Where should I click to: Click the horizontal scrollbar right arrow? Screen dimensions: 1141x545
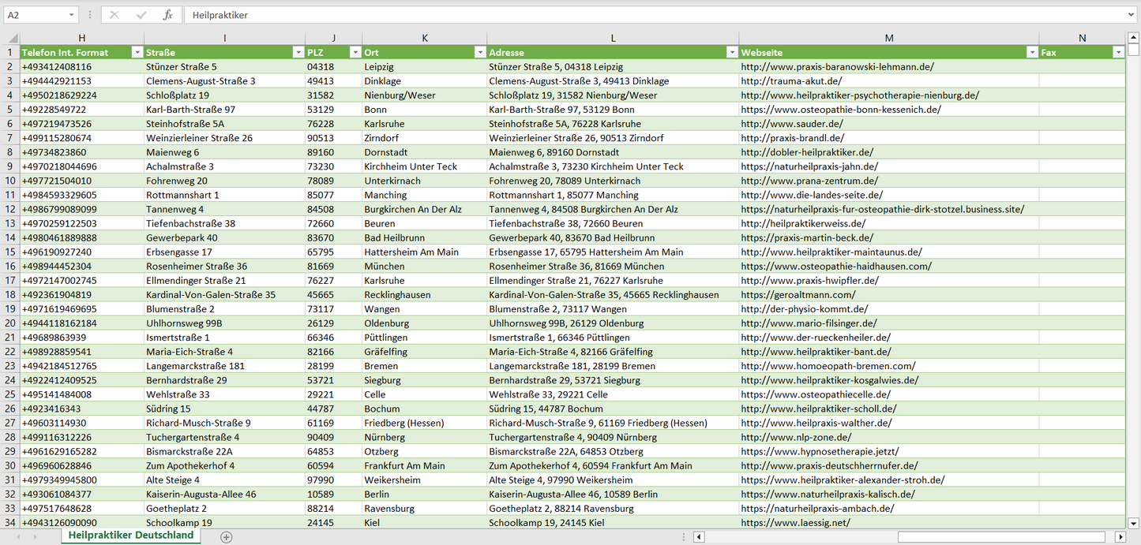[1120, 537]
